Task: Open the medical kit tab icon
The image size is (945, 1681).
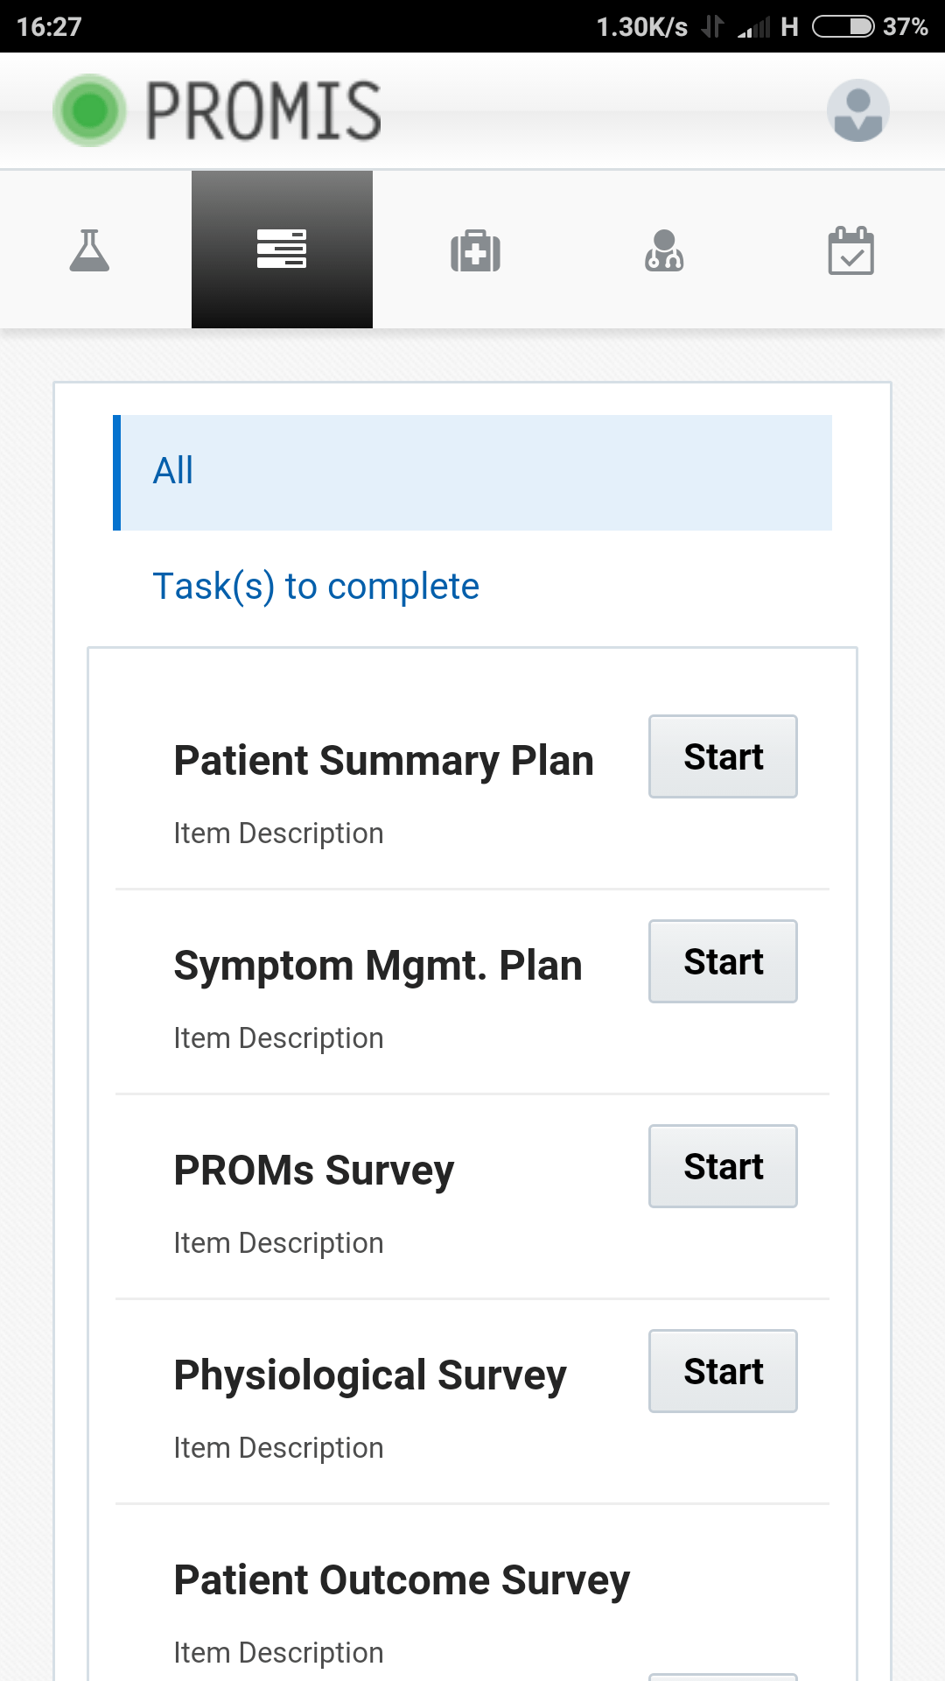Action: coord(475,251)
